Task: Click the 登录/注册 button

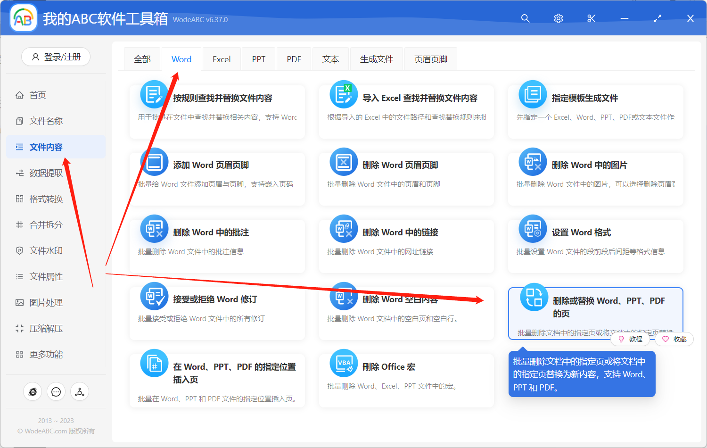Action: pyautogui.click(x=56, y=57)
